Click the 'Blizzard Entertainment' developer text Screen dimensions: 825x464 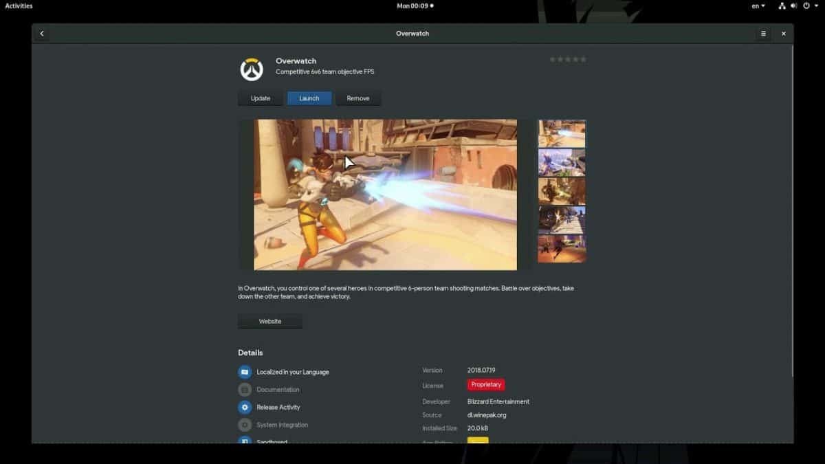tap(498, 401)
